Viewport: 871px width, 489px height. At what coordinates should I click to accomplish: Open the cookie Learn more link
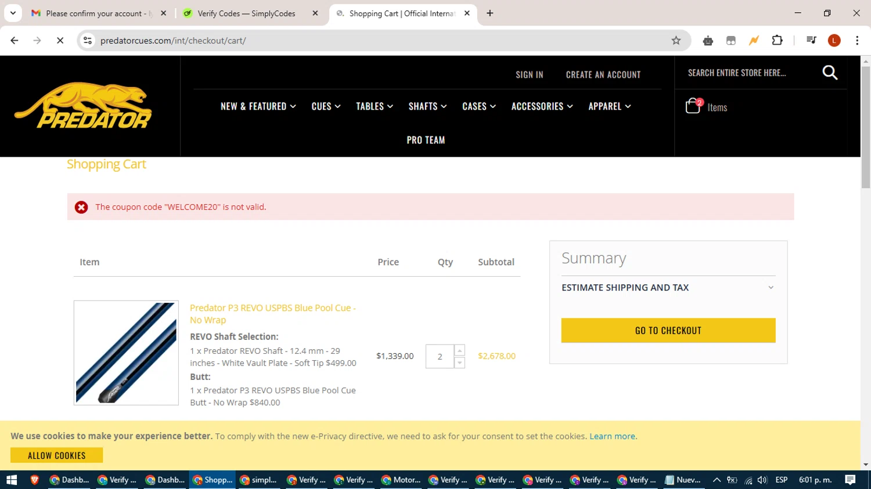[x=613, y=436]
